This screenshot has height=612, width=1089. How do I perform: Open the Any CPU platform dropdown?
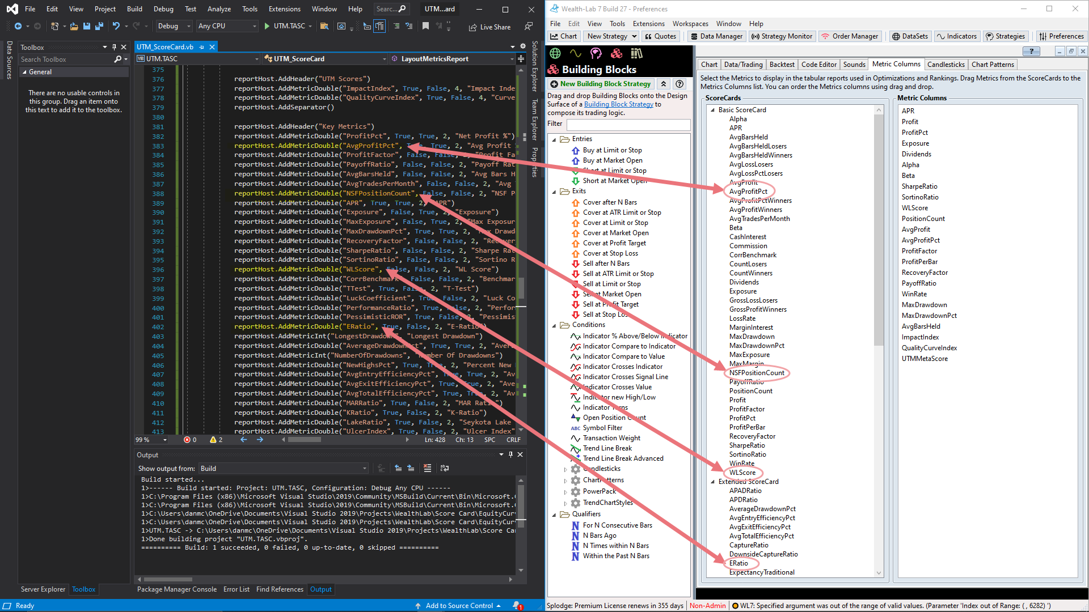coord(226,26)
